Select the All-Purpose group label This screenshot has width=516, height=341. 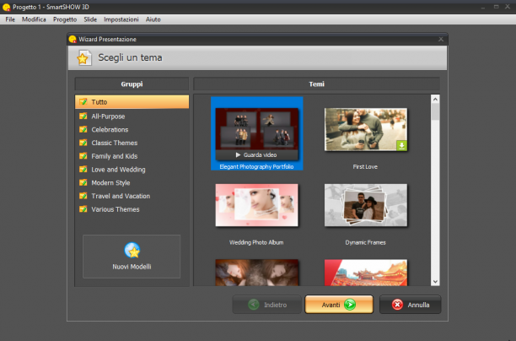(x=108, y=116)
